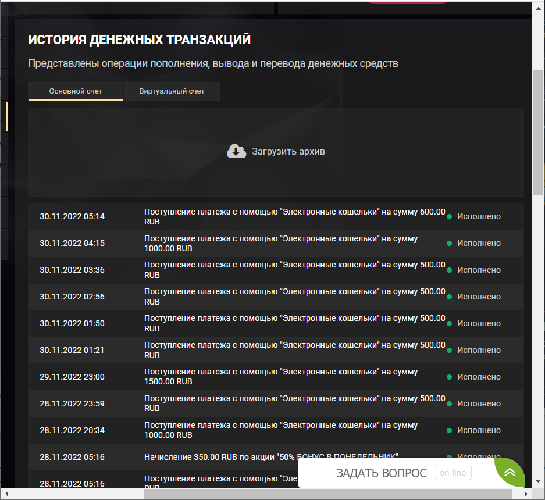This screenshot has height=500, width=545.
Task: Click the 01:50 payment description for 500.00 RUB
Action: coord(295,323)
